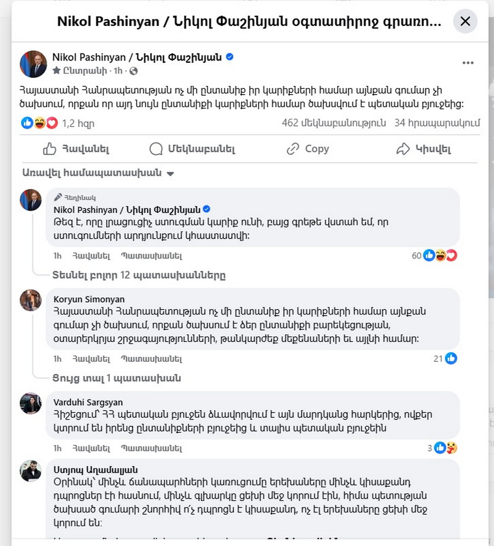Open Varduhi Sargsyan's avatar thumbnail
The height and width of the screenshot is (546, 494).
click(31, 403)
